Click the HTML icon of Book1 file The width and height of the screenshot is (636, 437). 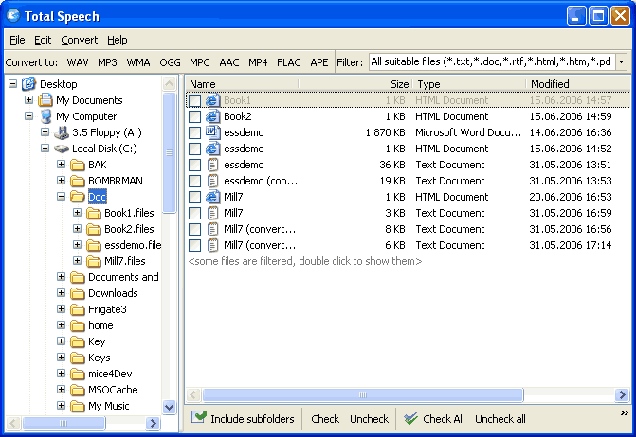pos(212,100)
